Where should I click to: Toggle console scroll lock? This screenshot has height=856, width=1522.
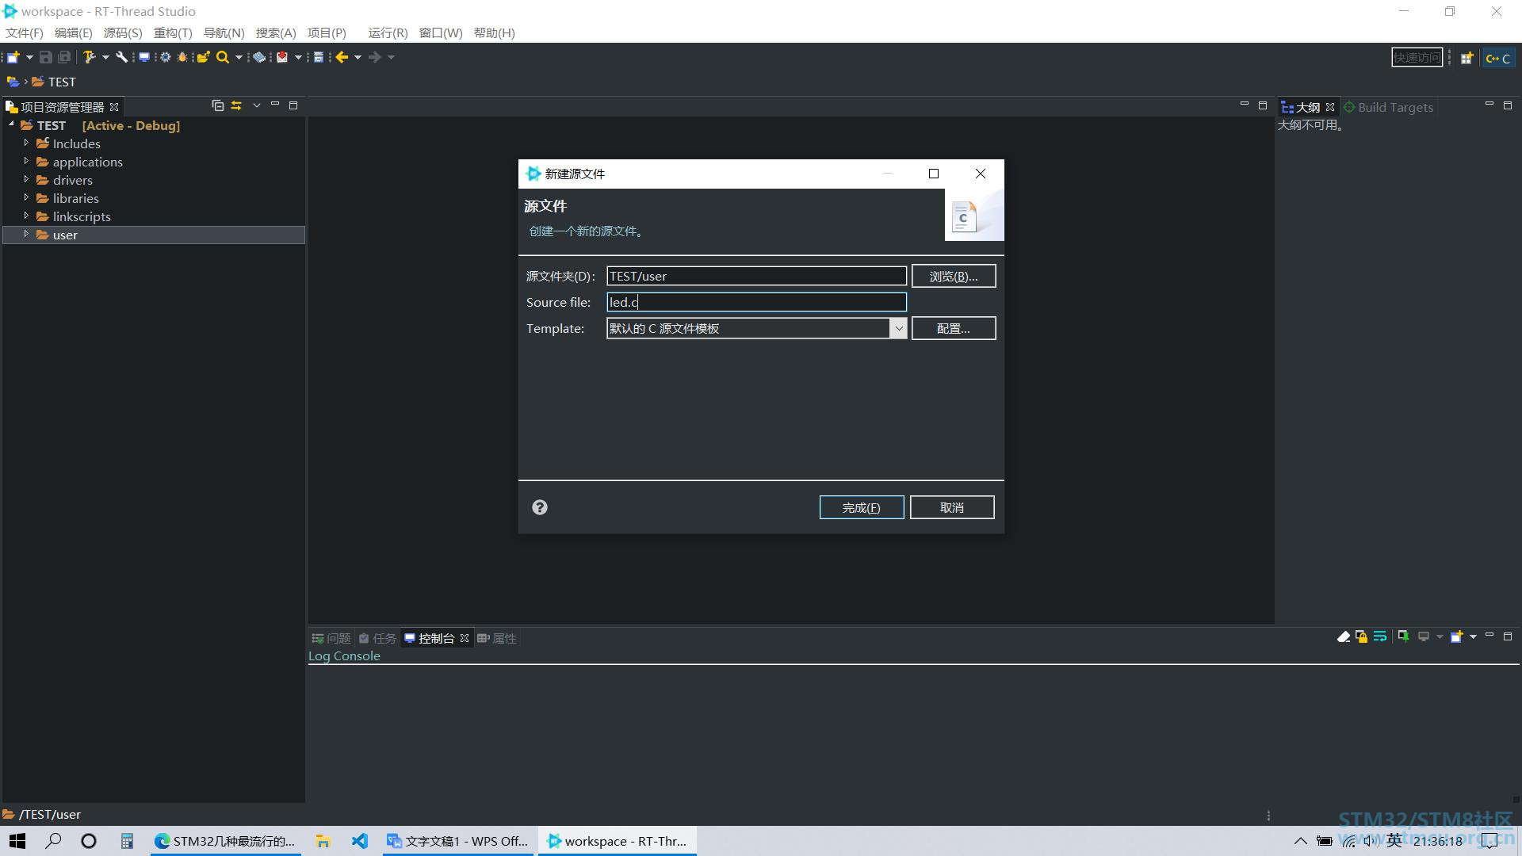pyautogui.click(x=1361, y=637)
